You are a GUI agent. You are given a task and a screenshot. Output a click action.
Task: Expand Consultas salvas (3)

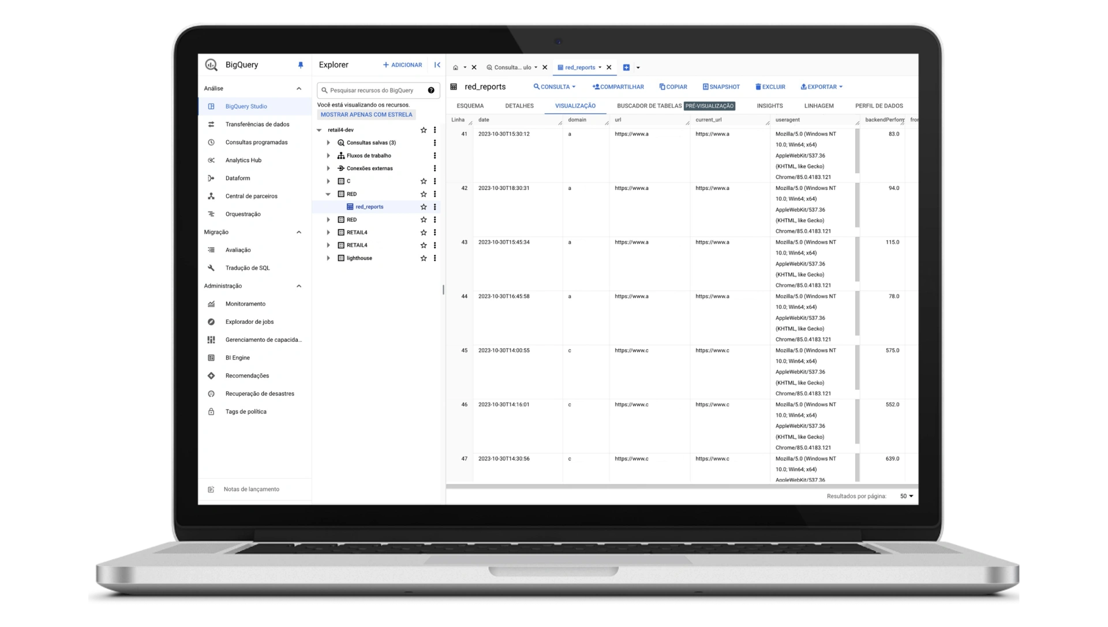point(328,143)
